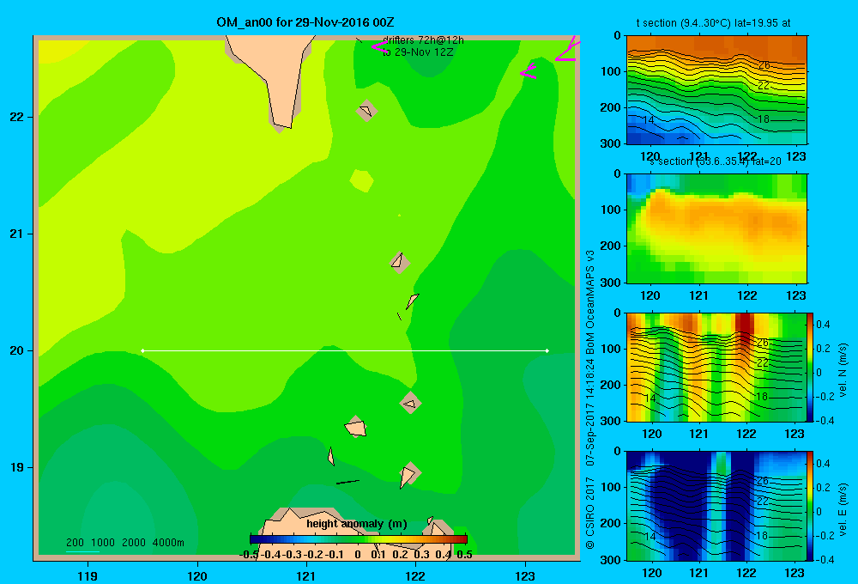Click the vel. E vertical color bar

(810, 506)
